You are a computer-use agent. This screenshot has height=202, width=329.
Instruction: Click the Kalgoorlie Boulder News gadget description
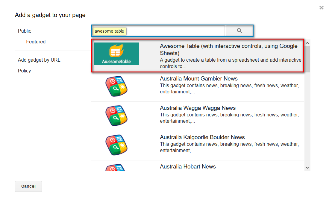point(229,147)
